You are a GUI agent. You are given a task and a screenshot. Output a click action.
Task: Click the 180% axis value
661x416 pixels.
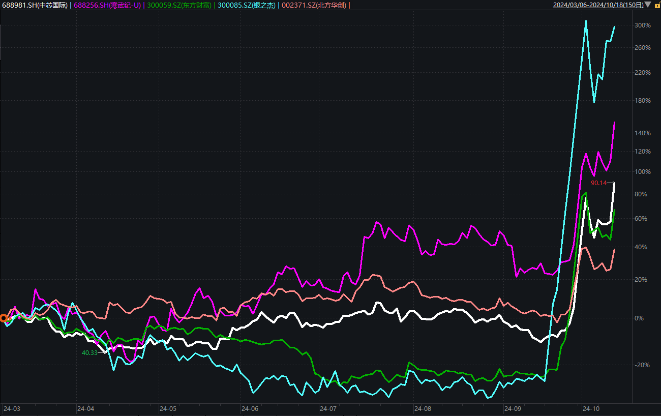pyautogui.click(x=643, y=101)
